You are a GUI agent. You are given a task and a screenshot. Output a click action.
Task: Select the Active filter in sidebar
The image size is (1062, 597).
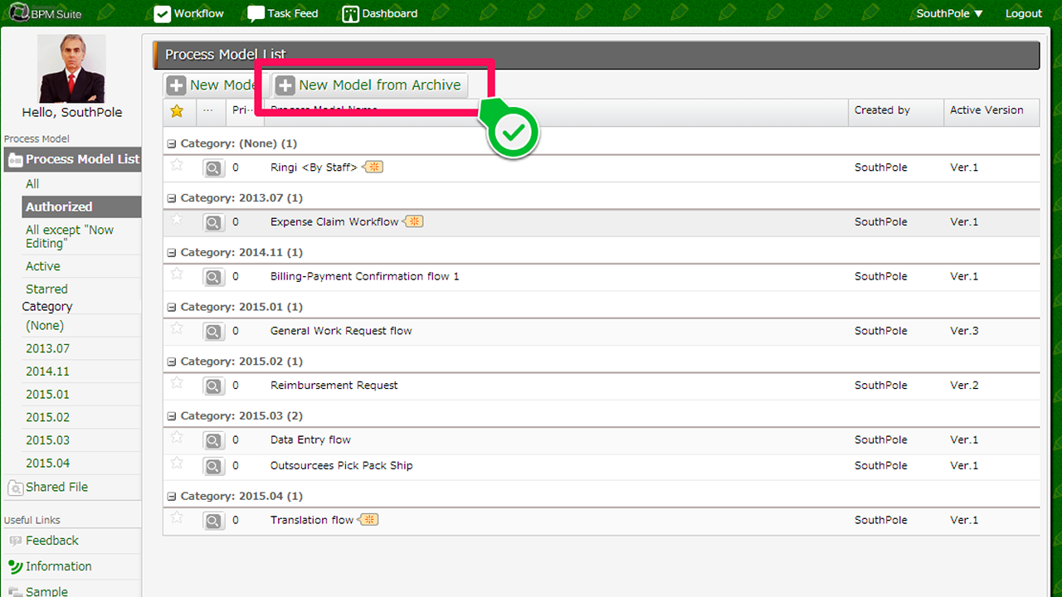point(43,266)
